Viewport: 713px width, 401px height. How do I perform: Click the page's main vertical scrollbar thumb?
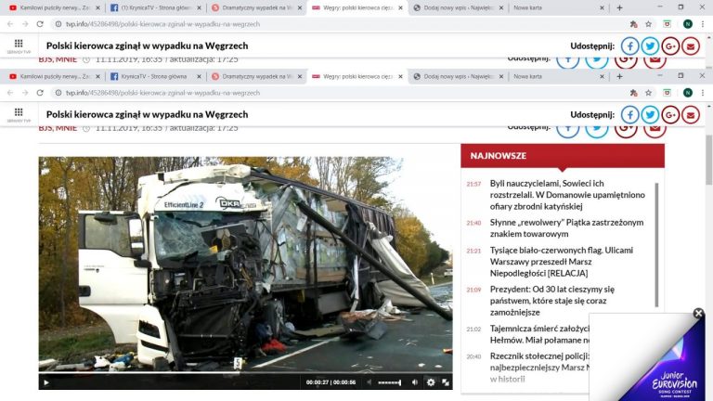(x=709, y=160)
